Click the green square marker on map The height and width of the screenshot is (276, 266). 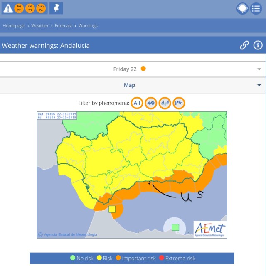point(175,227)
